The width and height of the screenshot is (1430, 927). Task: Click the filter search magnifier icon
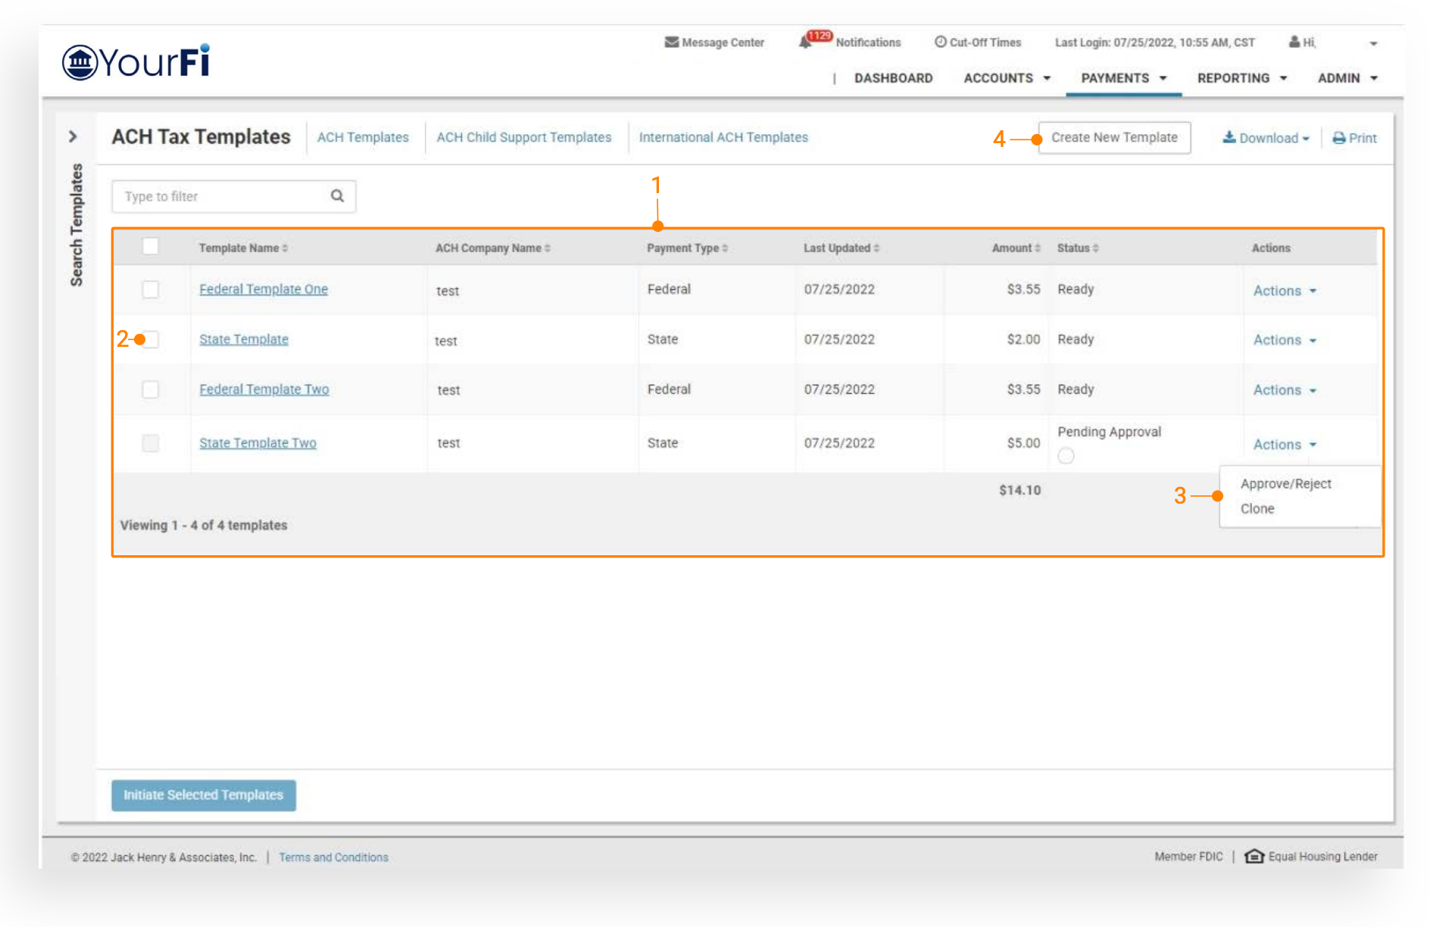click(x=337, y=196)
